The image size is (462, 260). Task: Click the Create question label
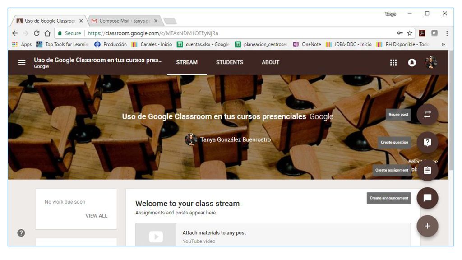tap(394, 142)
